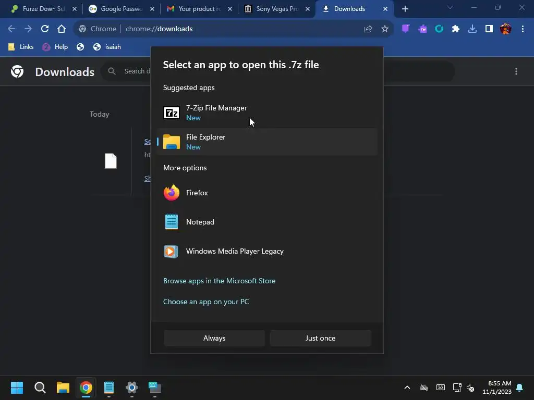Bookmark this page with the star
Viewport: 534px width, 400px height.
[x=385, y=29]
